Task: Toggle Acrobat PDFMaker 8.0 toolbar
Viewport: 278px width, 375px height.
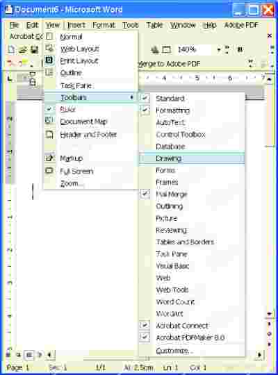Action: click(x=192, y=337)
